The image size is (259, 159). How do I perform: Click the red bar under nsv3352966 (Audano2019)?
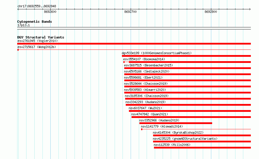(176, 123)
